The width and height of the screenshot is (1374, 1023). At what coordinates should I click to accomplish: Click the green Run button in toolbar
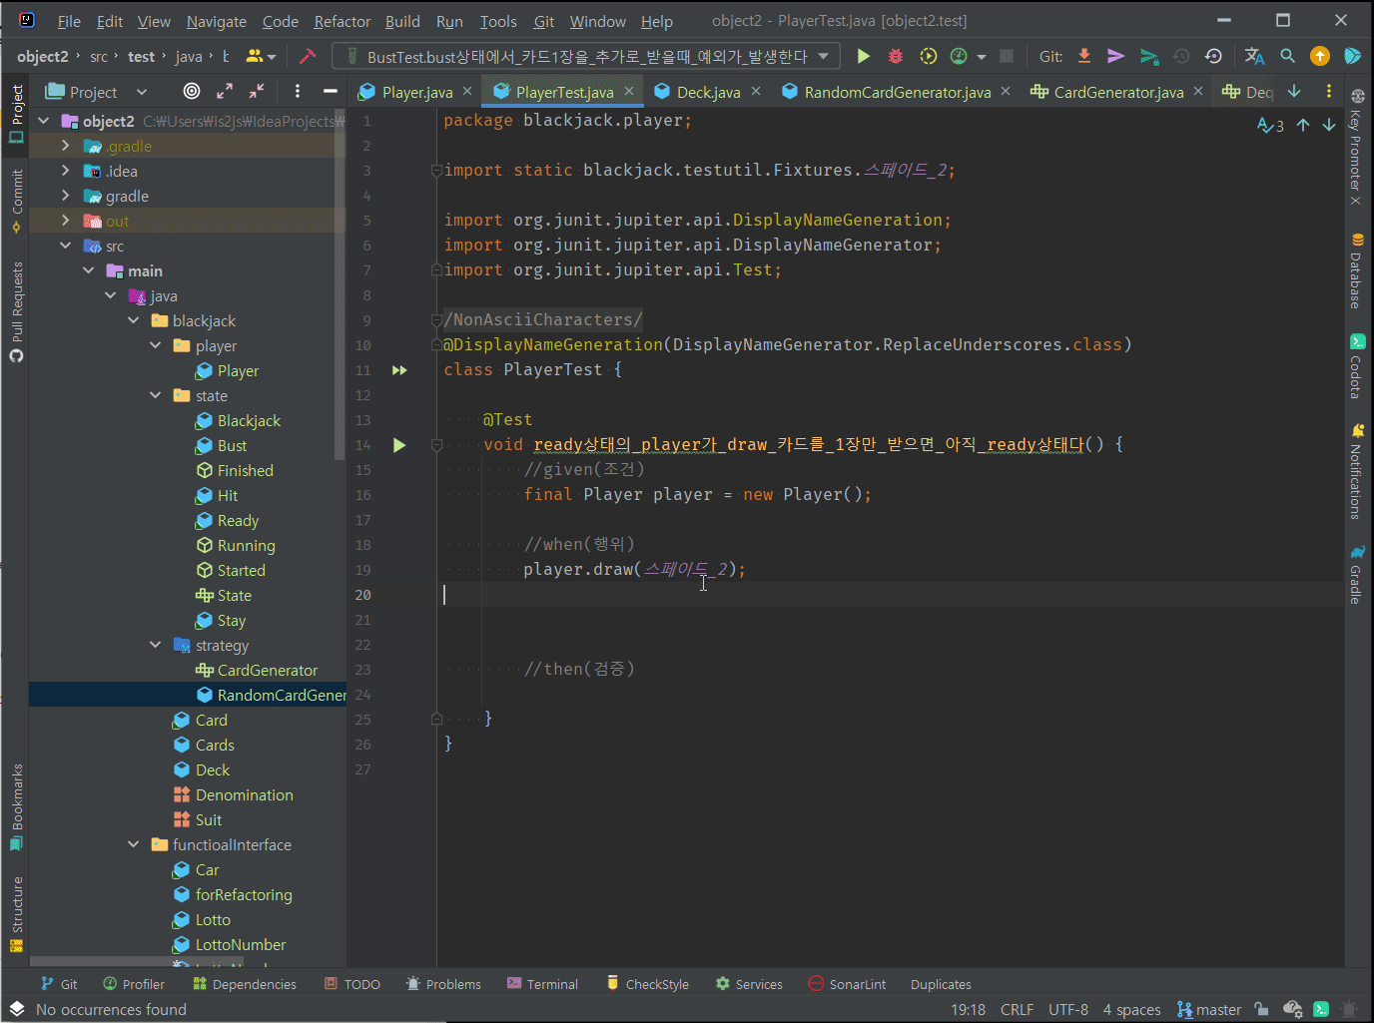coord(864,57)
